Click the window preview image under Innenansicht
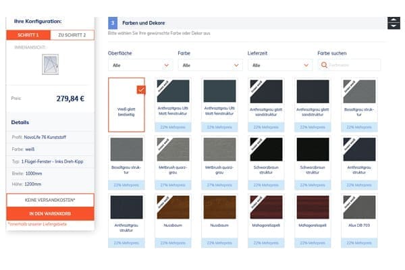405x270 pixels. tap(51, 65)
